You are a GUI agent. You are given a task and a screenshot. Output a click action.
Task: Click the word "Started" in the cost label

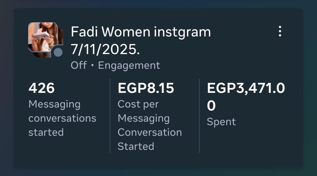click(136, 146)
